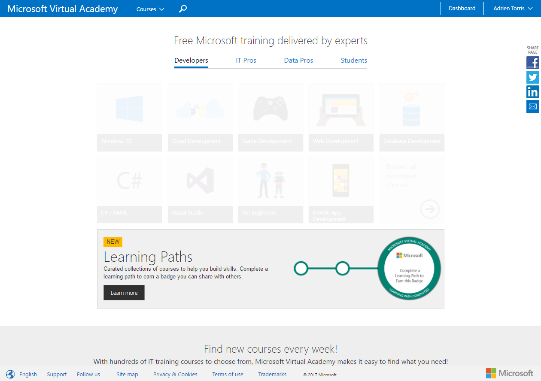Share page on LinkedIn icon

pos(533,92)
